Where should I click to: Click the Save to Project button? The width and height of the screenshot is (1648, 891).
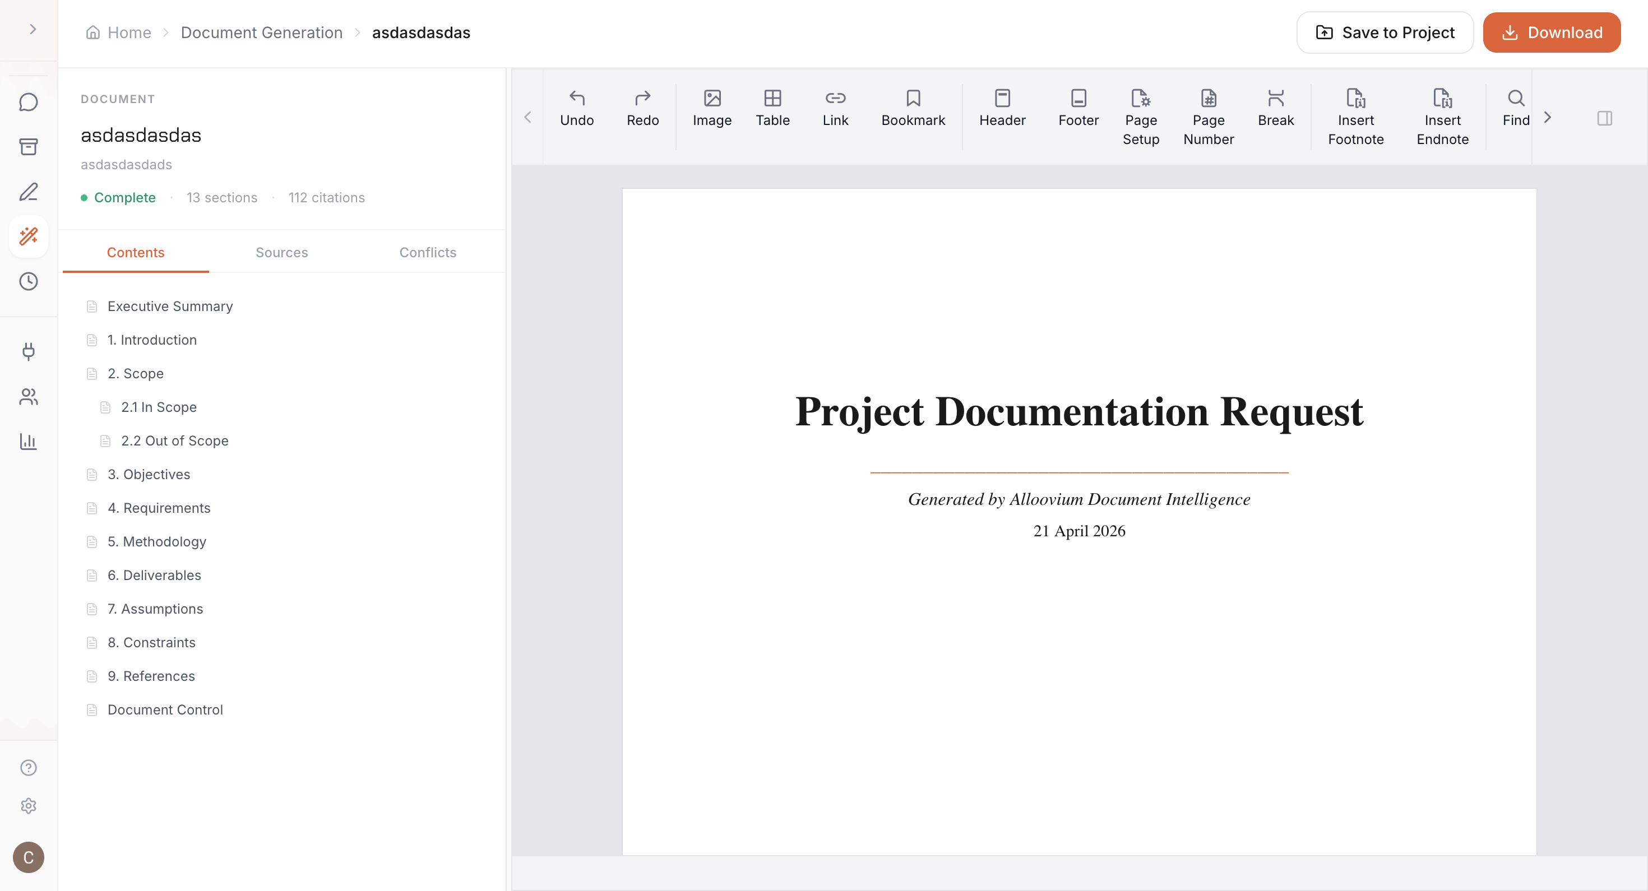pyautogui.click(x=1385, y=33)
